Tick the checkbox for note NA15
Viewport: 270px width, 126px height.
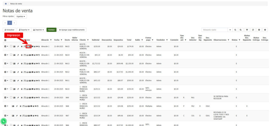pos(11,46)
